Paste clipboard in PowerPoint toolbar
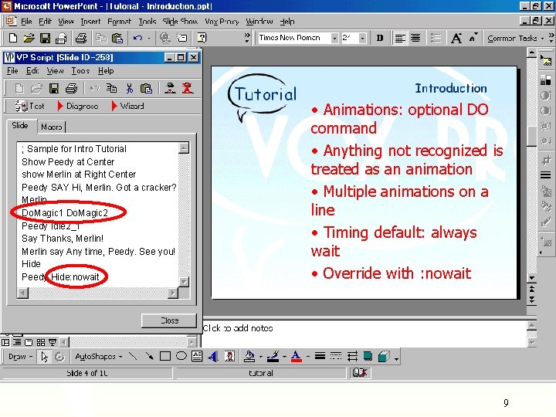 click(117, 38)
